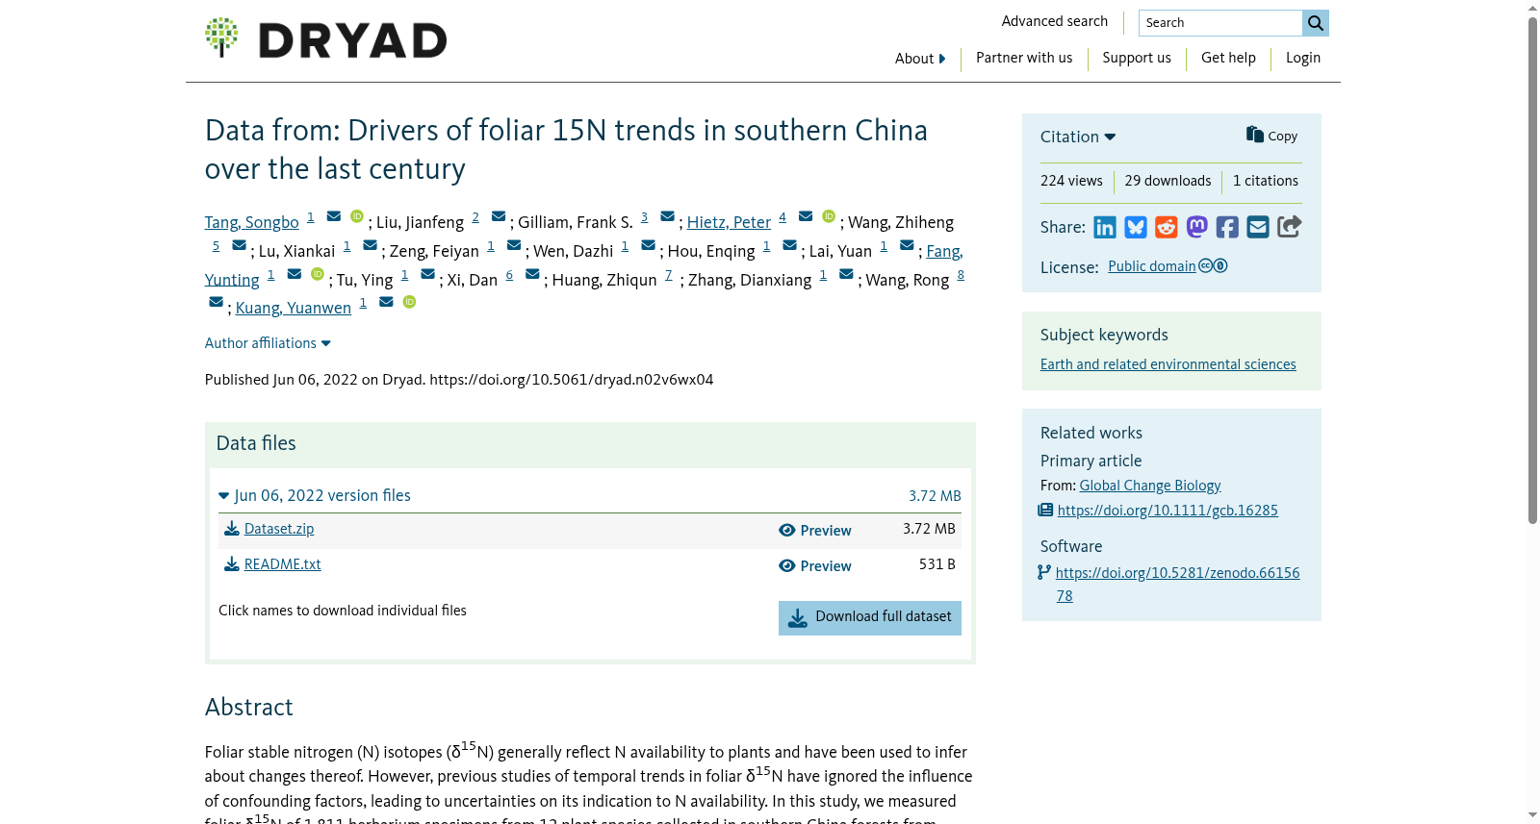The image size is (1540, 824).
Task: Share dataset on Facebook
Action: point(1227,227)
